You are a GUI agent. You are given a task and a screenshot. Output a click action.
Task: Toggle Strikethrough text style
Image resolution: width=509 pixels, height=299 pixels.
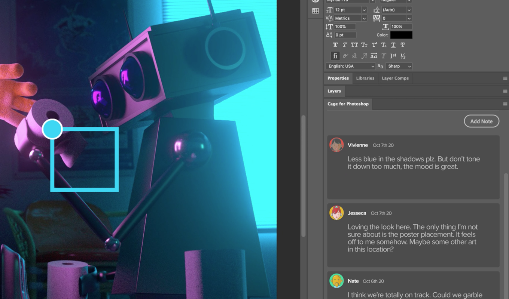(x=403, y=45)
